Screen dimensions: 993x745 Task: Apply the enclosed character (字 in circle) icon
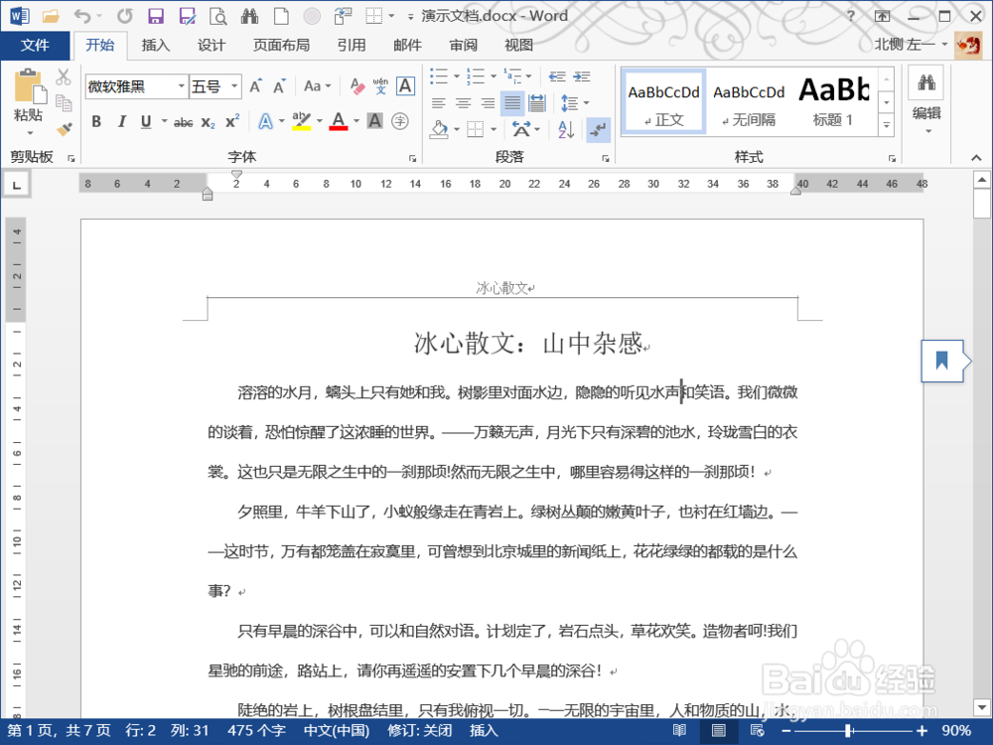coord(399,121)
